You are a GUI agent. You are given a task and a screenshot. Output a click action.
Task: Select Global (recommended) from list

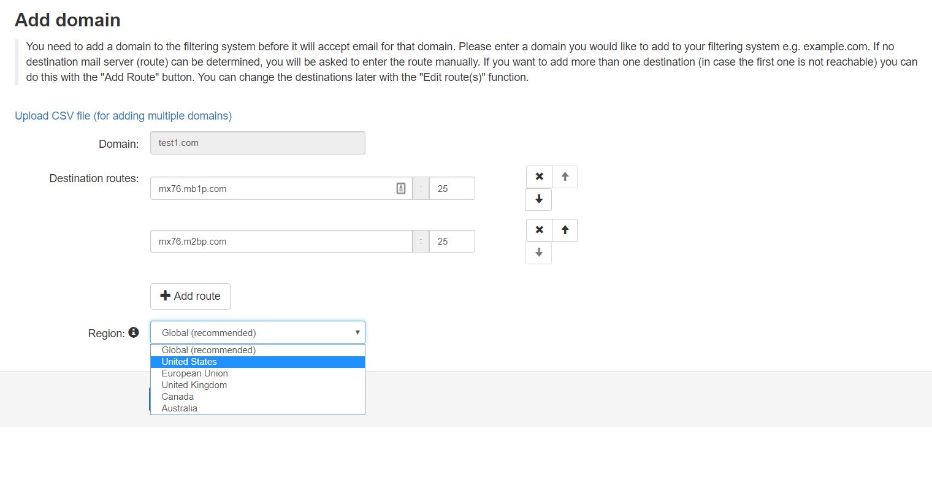[208, 350]
